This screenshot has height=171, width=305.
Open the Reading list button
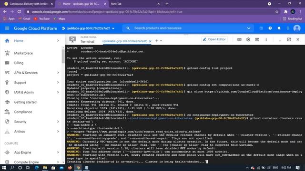[x=292, y=19]
